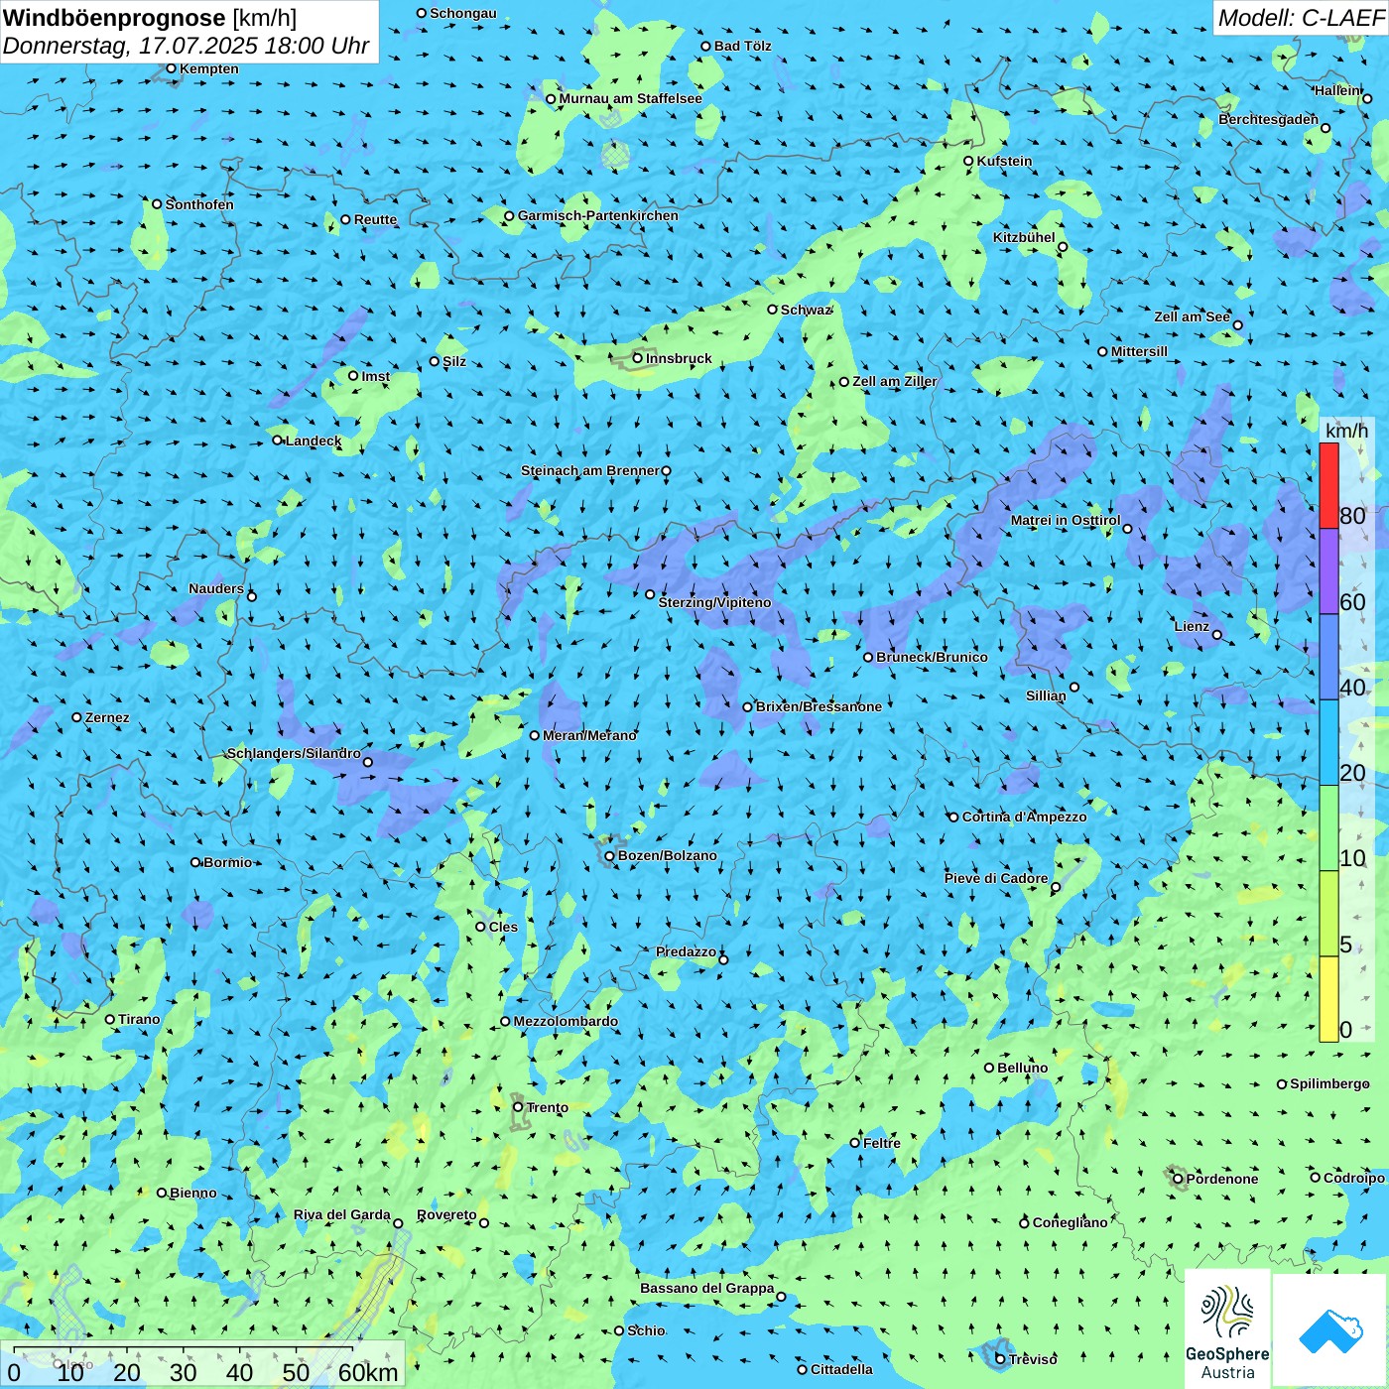Click the Modell: C-LAEF label

(1301, 18)
